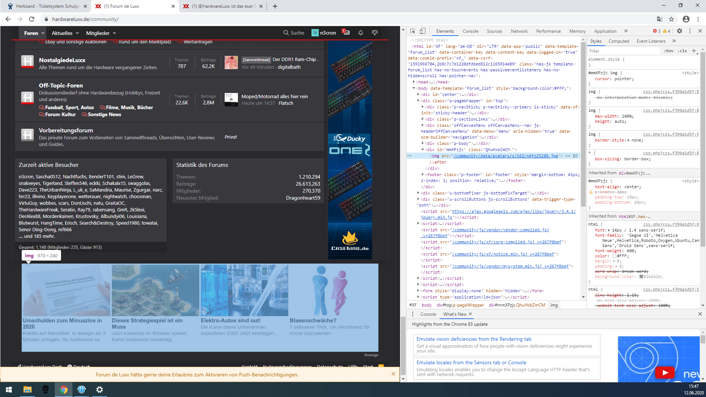Toggle the forum light/dark style icon
The image size is (706, 397).
375,33
